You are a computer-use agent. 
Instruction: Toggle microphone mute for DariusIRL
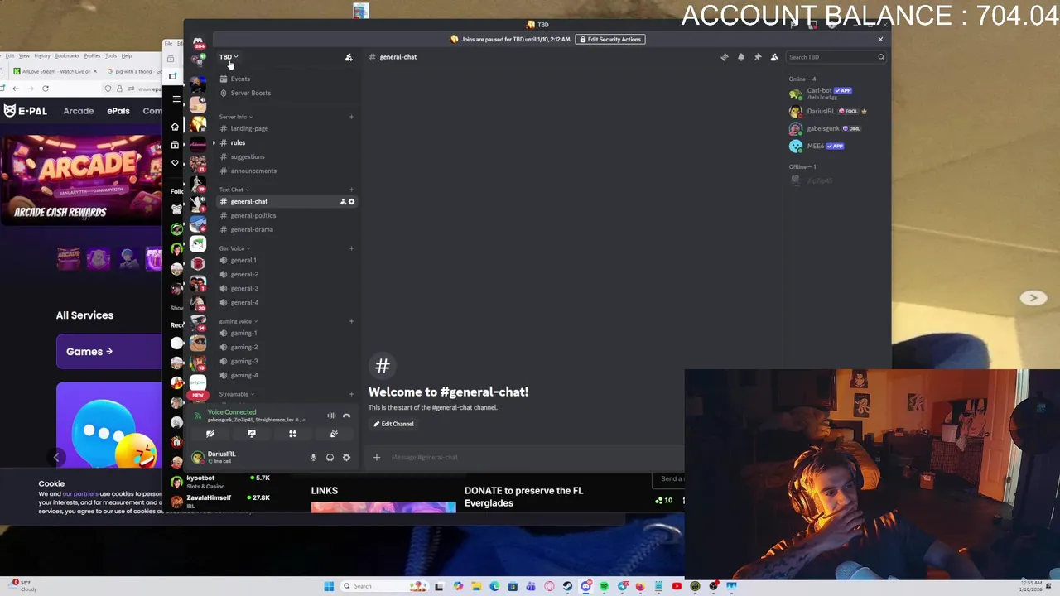coord(313,457)
